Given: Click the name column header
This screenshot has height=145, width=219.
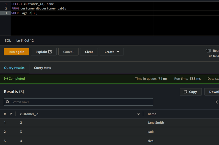Looking at the screenshot, I should 152,114.
